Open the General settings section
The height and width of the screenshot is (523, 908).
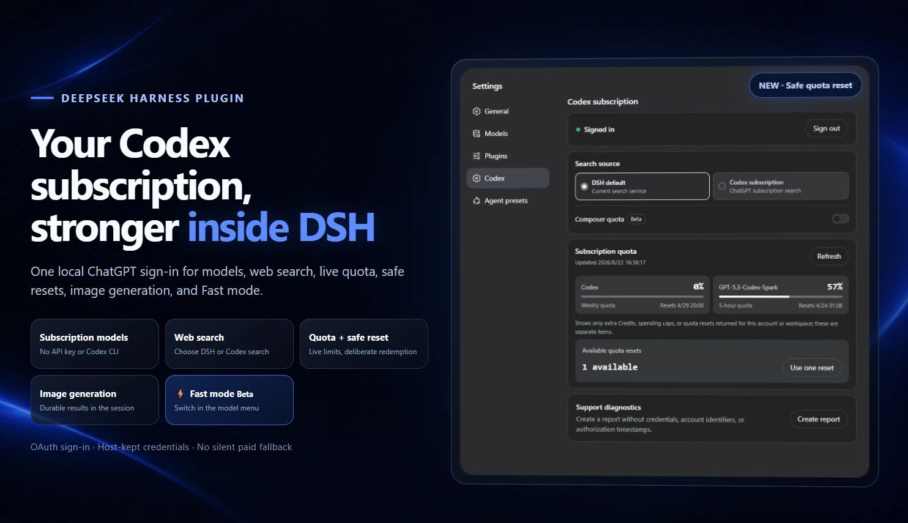pos(508,111)
